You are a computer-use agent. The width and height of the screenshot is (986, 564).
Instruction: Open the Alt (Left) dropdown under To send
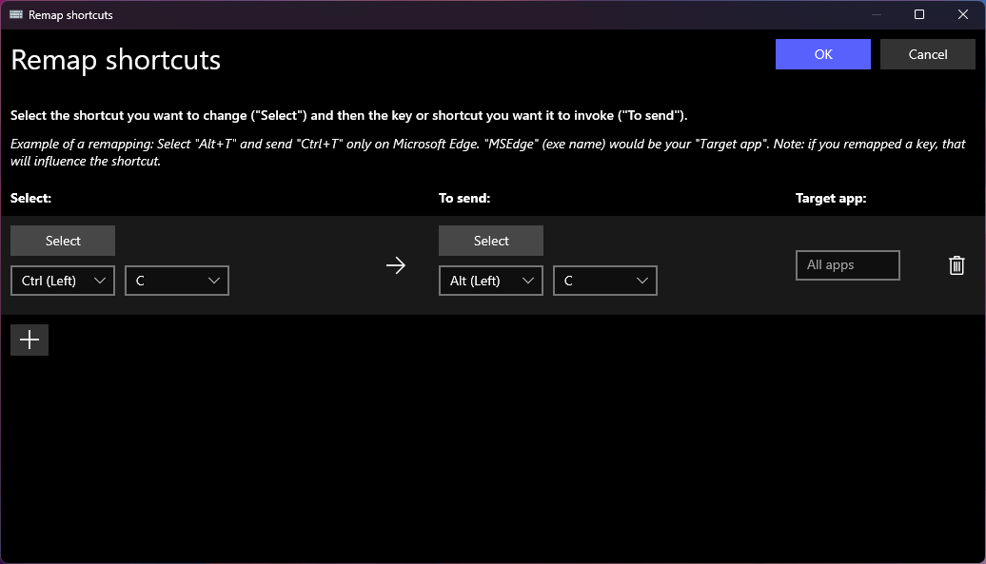[490, 281]
